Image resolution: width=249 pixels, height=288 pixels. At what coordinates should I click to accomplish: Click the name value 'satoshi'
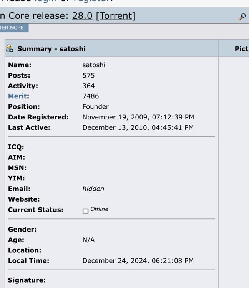(x=94, y=65)
